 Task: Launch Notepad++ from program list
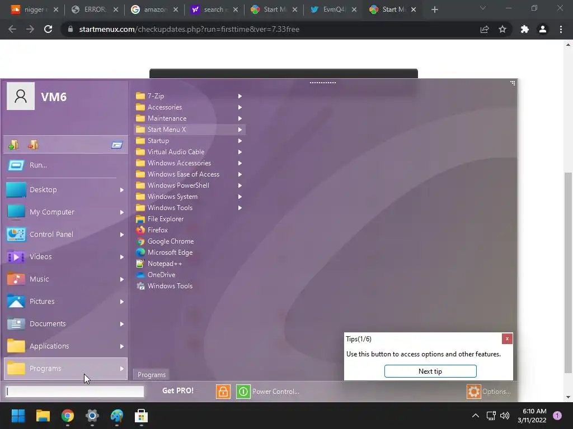pyautogui.click(x=190, y=264)
